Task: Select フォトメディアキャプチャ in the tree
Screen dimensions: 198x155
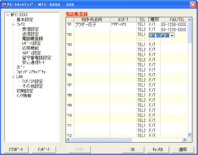Action: [31, 72]
